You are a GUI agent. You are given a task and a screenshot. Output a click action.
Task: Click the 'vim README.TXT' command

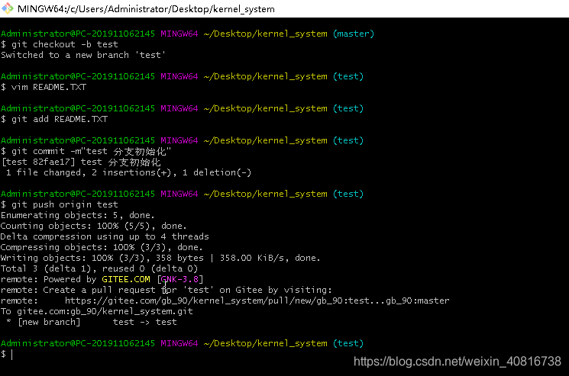[44, 87]
